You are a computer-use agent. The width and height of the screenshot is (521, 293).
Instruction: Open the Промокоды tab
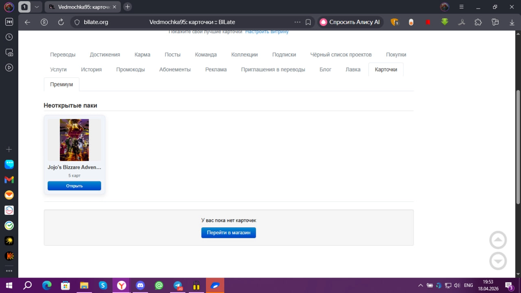[x=131, y=70]
